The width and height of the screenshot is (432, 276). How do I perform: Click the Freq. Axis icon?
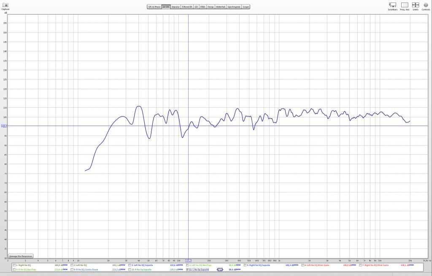[x=405, y=5]
